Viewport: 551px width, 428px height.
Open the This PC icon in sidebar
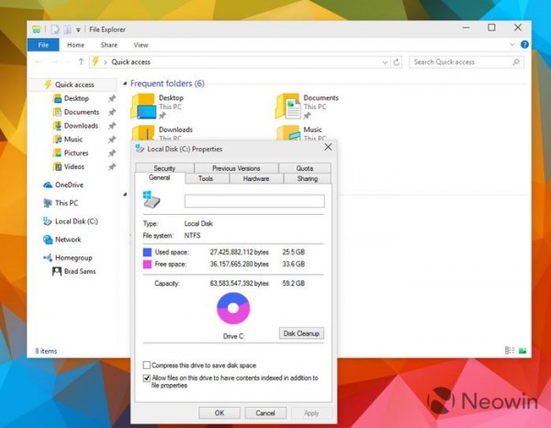click(48, 203)
